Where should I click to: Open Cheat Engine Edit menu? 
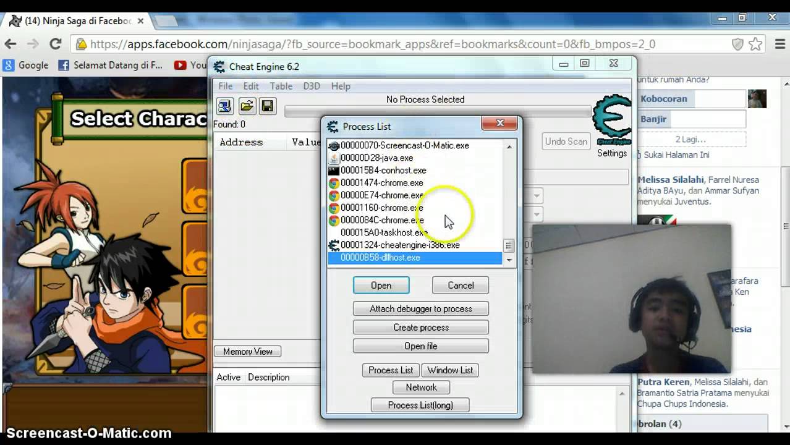(x=251, y=86)
